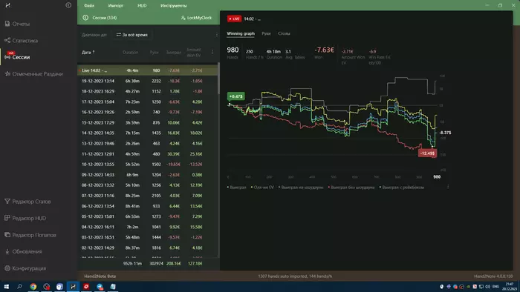Select the 15-12-2023 17:29 session row
The height and width of the screenshot is (292, 520).
point(148,123)
